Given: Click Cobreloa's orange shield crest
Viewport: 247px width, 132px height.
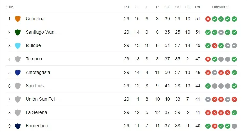Looking at the screenshot, I should click(x=18, y=19).
